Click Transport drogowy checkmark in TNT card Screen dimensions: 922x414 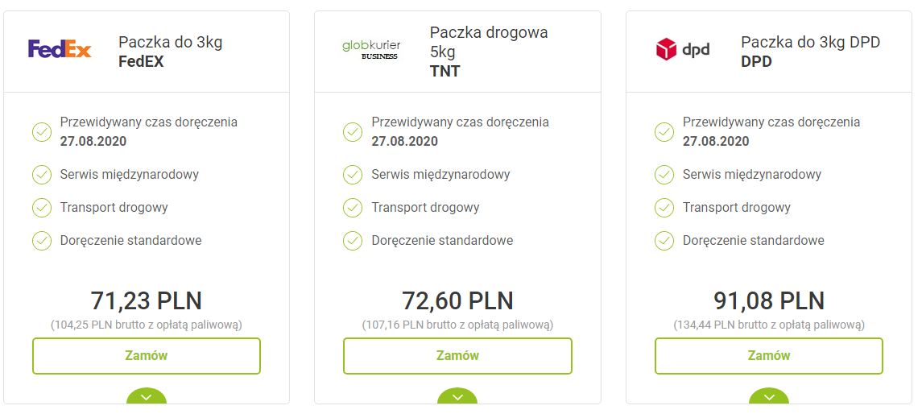tap(353, 208)
